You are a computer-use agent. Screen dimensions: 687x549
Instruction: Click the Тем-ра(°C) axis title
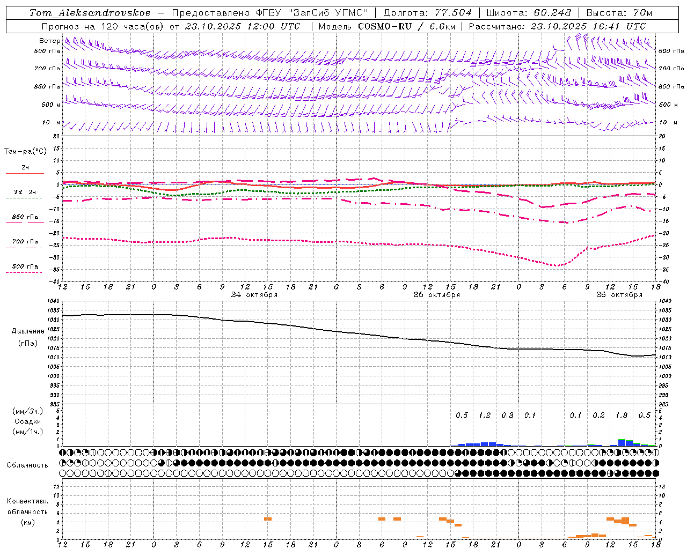(x=25, y=152)
